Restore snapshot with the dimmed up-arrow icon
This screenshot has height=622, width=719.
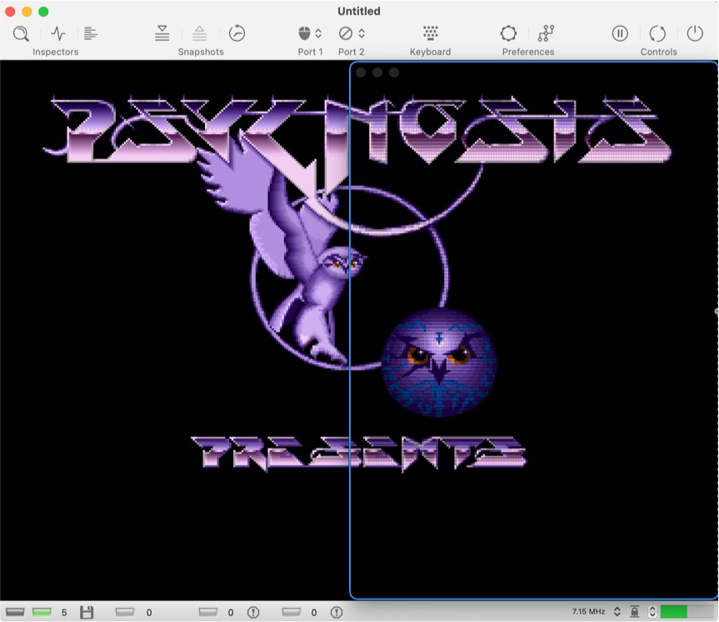click(199, 33)
